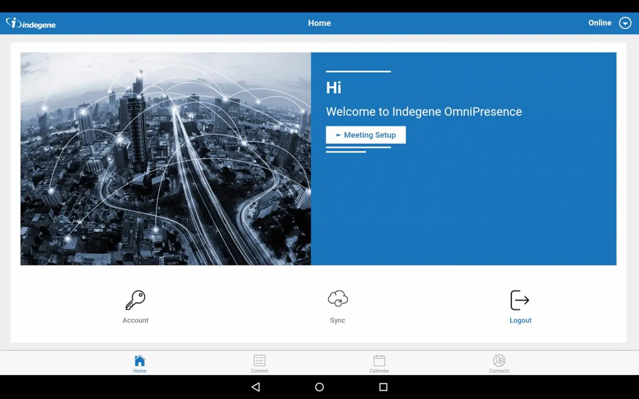Click the "Welcome to Indegene OmniPresence" text
This screenshot has width=639, height=399.
point(424,111)
